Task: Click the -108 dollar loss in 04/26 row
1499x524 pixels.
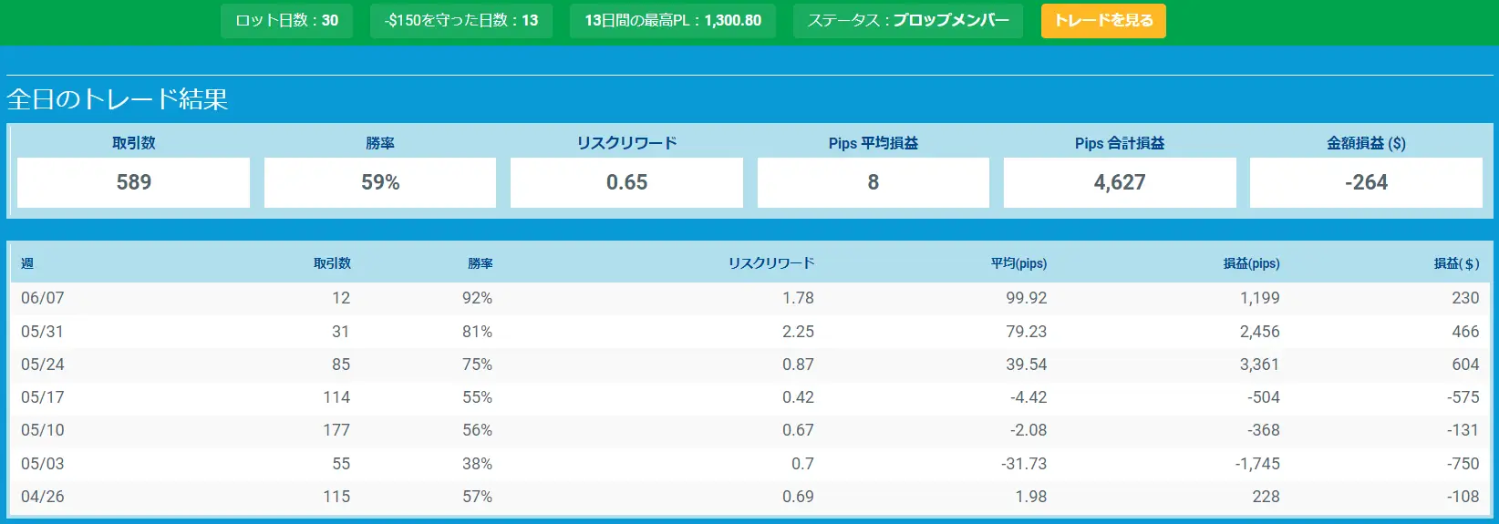Action: (x=1463, y=497)
